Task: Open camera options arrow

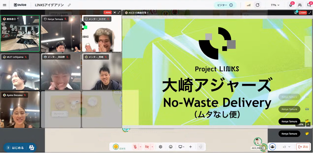Action: pos(152,147)
